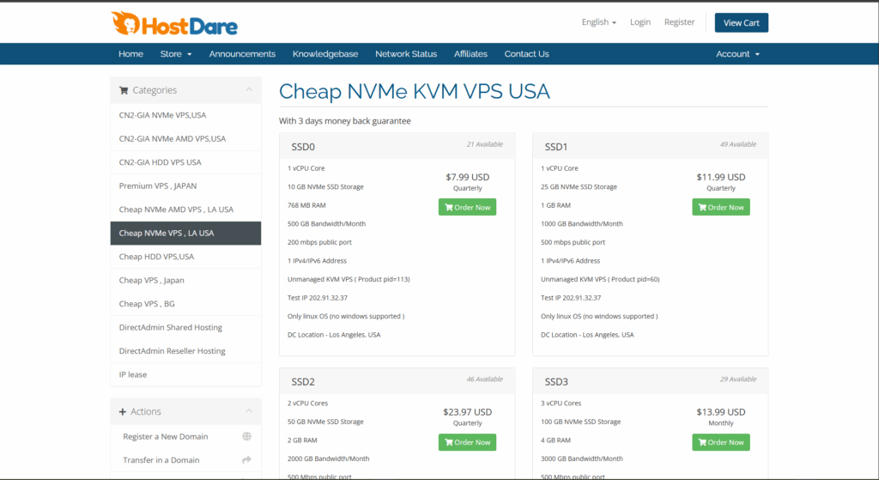Click '768 MB RAM' in SSD0
879x480 pixels.
pos(306,205)
